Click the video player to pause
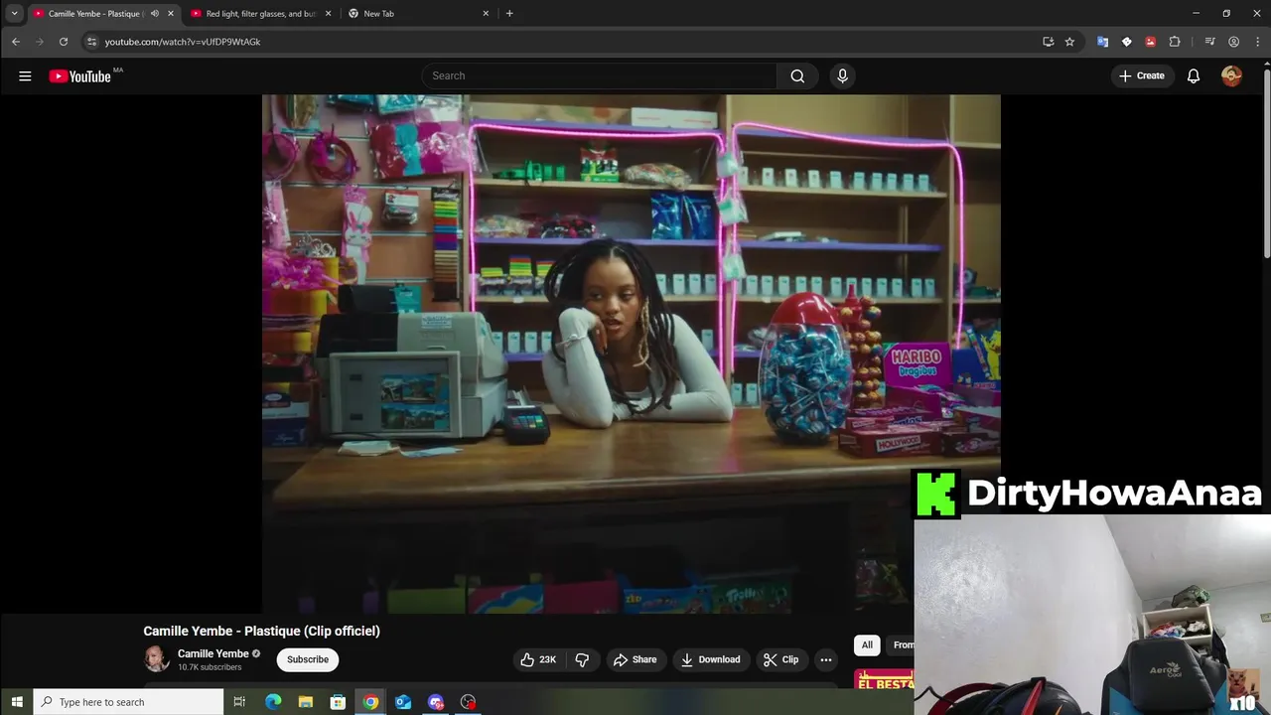This screenshot has width=1271, height=715. (631, 353)
